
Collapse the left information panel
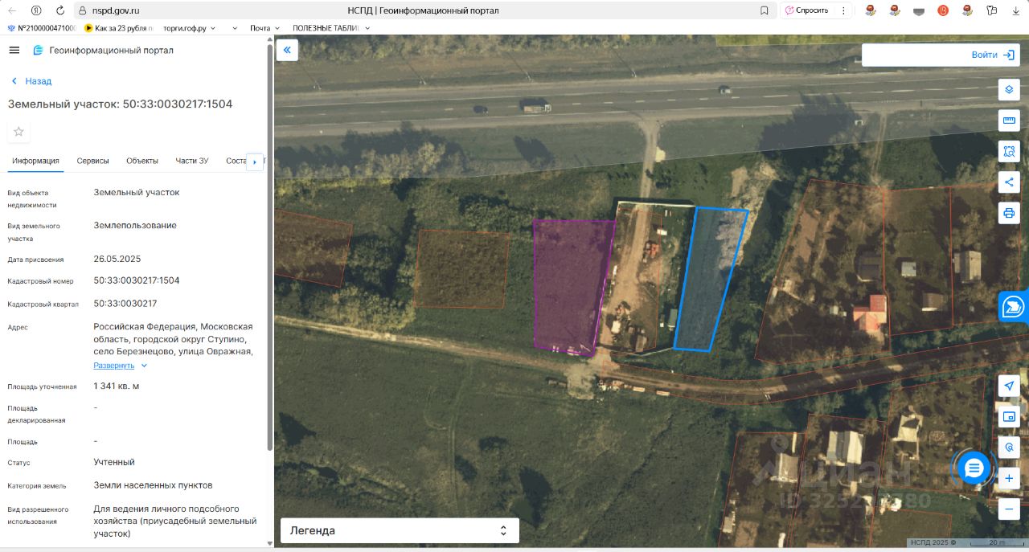[287, 50]
